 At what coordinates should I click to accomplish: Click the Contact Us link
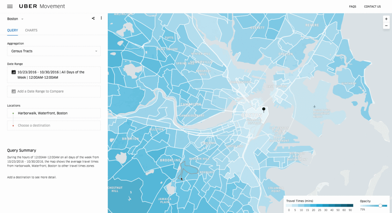(372, 7)
